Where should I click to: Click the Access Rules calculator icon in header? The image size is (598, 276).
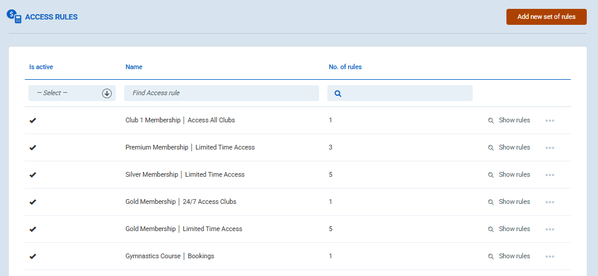pyautogui.click(x=14, y=17)
